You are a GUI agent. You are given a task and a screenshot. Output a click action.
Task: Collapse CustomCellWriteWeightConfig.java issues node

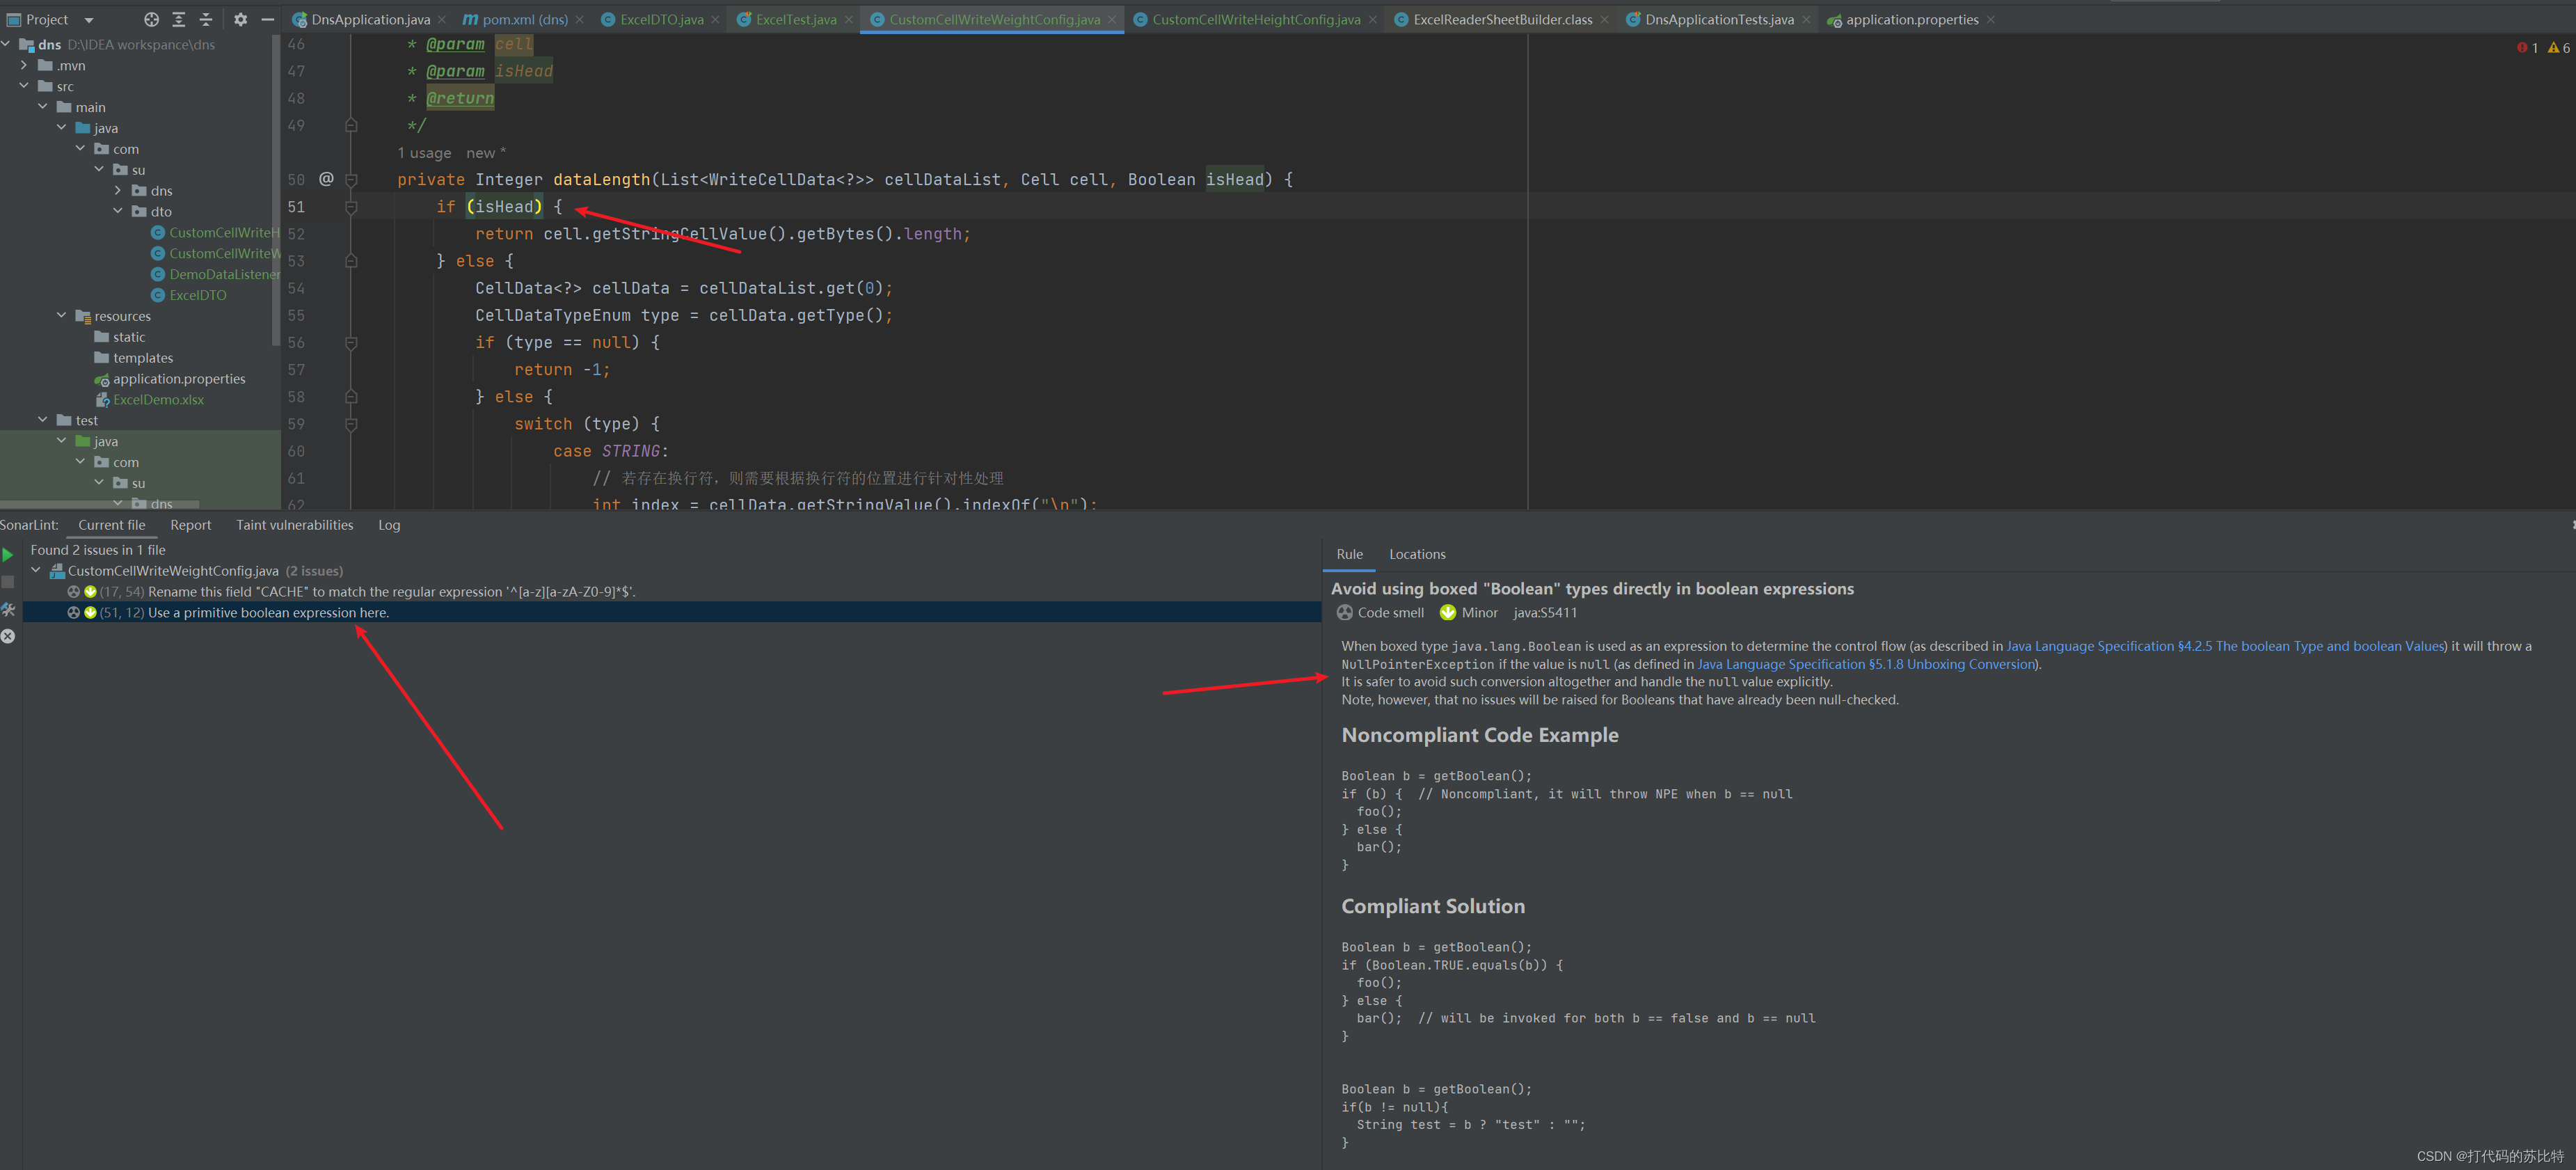coord(37,571)
